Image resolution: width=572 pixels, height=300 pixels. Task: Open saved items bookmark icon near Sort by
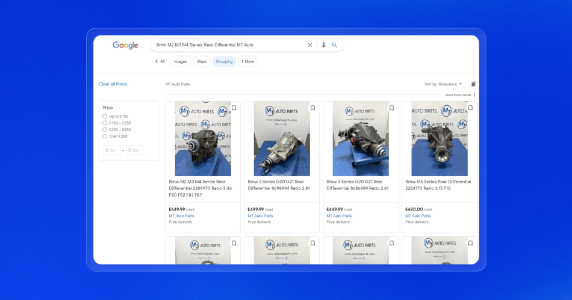(473, 84)
